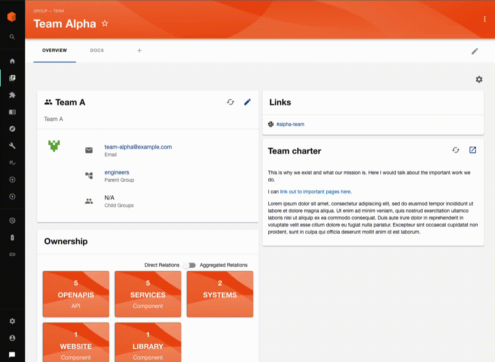Image resolution: width=495 pixels, height=362 pixels.
Task: Open the 1 Website ownership card
Action: pyautogui.click(x=76, y=342)
